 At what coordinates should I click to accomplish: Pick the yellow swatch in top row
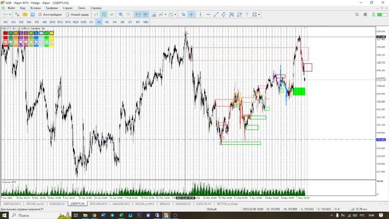51,33
